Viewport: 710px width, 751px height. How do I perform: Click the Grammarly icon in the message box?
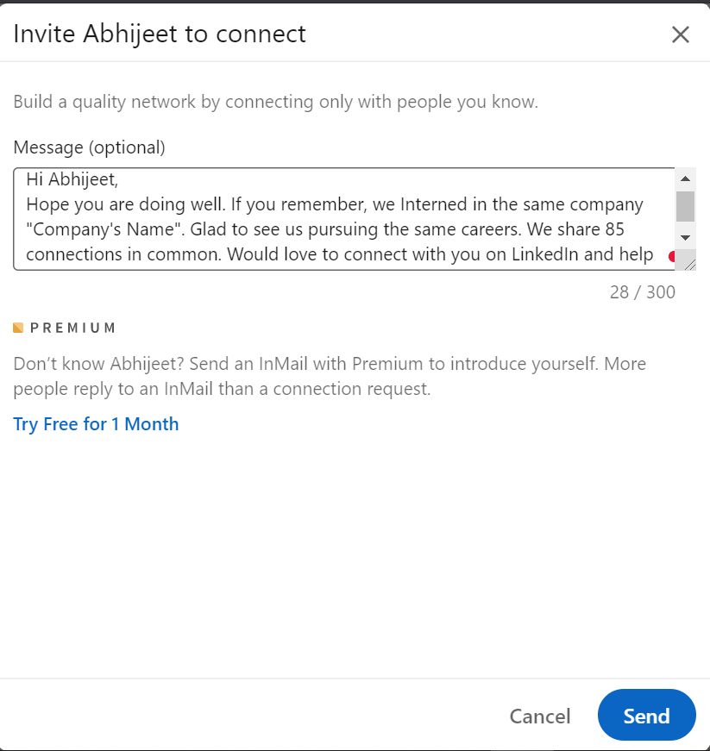tap(674, 255)
